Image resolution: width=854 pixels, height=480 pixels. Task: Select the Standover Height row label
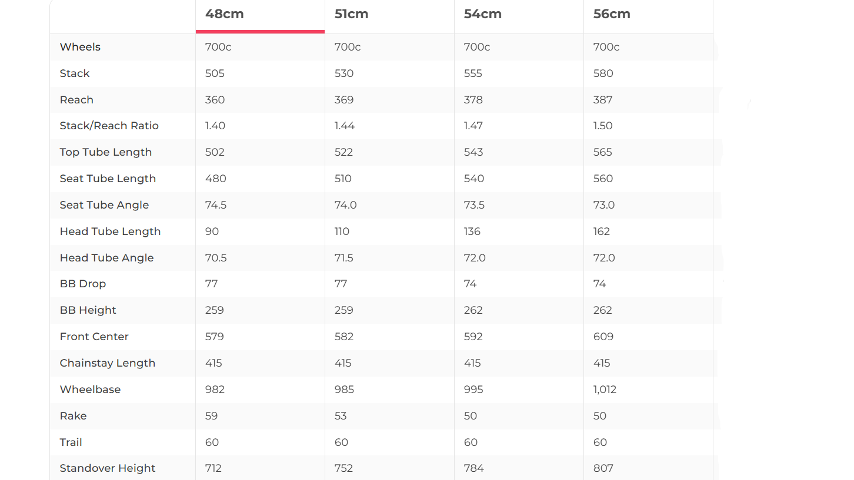(108, 468)
